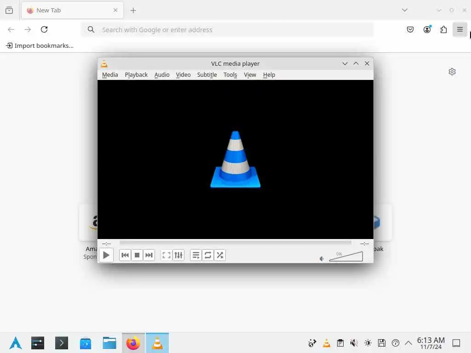Toggle VLC fullscreen mode
The width and height of the screenshot is (471, 353).
(167, 255)
